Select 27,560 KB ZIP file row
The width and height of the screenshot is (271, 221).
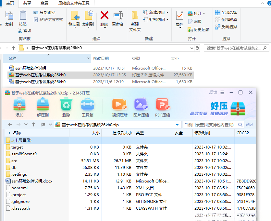[101, 75]
